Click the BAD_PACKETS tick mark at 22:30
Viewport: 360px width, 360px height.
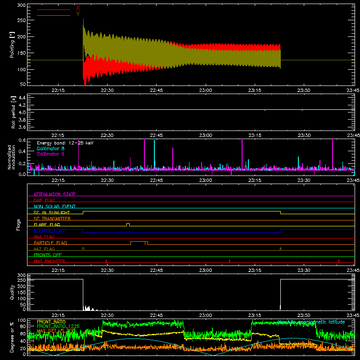click(106, 261)
